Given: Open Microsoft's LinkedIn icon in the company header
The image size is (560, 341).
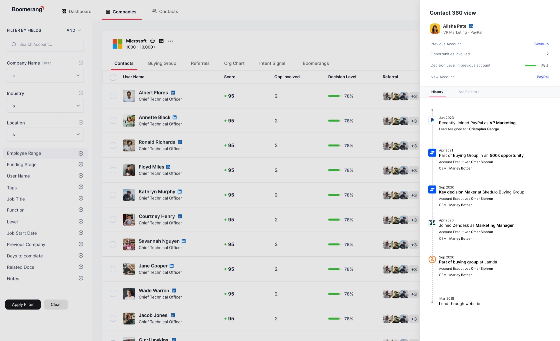Looking at the screenshot, I should coord(161,41).
